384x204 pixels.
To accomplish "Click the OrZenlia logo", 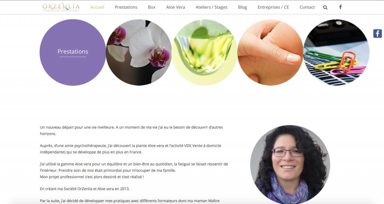I will tap(61, 7).
